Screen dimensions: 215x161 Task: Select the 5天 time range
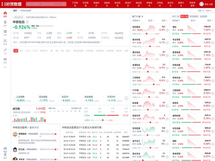pyautogui.click(x=21, y=51)
